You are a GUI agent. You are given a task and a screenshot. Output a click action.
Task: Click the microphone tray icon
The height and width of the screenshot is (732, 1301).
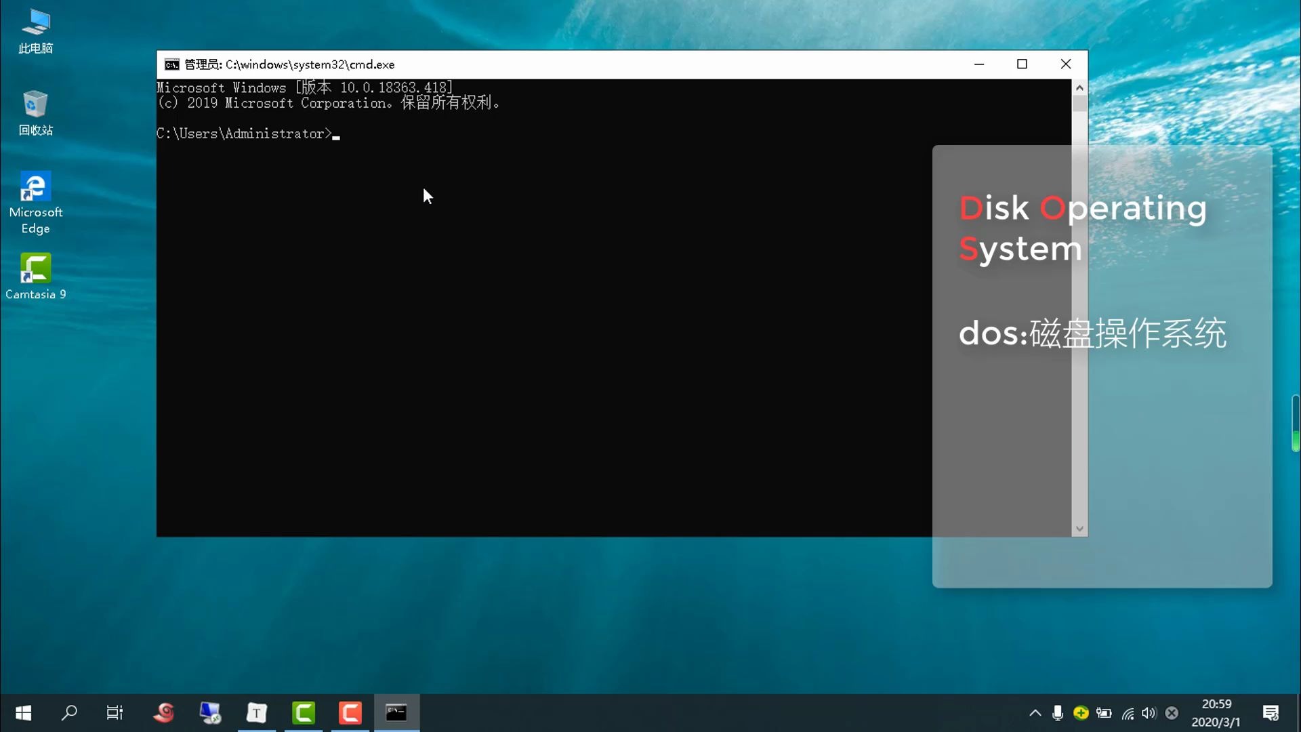coord(1058,713)
